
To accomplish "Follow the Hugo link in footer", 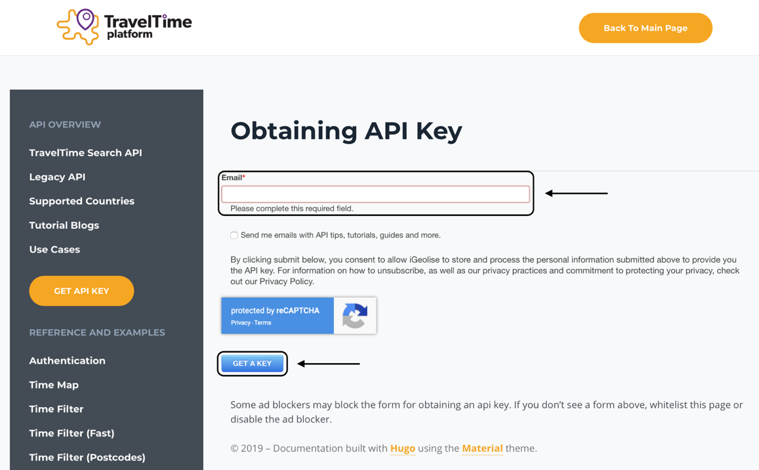I will pyautogui.click(x=403, y=449).
